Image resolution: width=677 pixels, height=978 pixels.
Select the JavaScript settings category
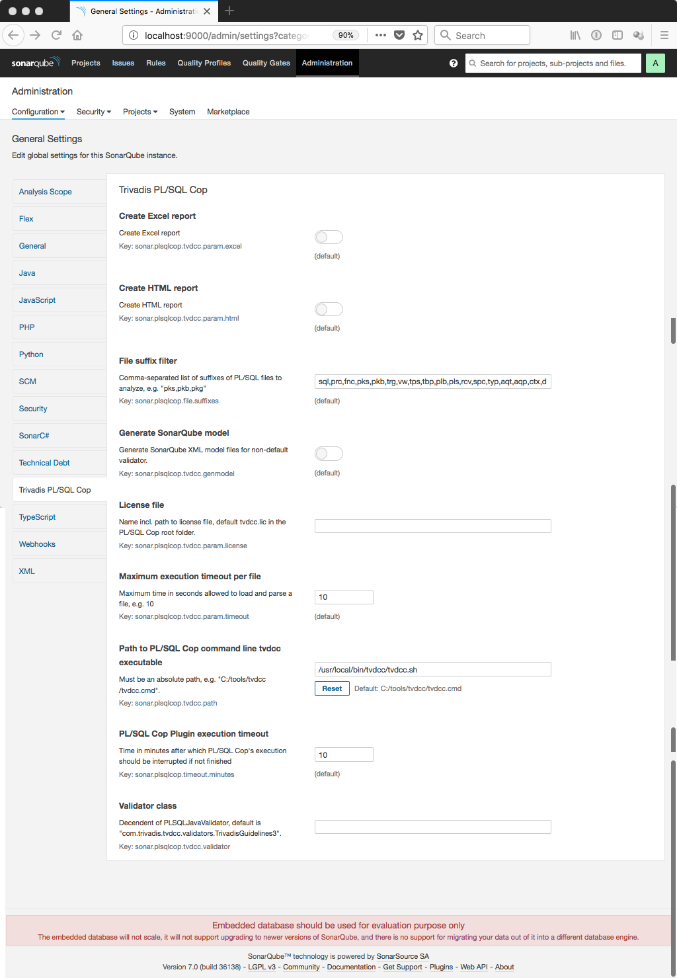pos(60,300)
